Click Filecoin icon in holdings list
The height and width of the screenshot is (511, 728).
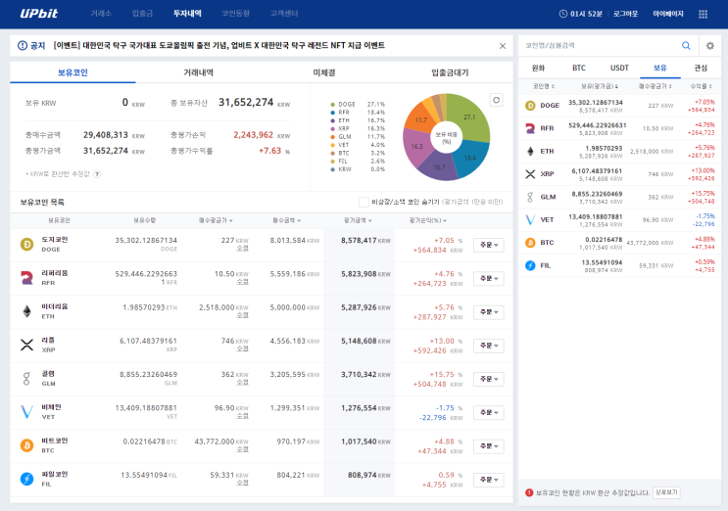[x=26, y=479]
